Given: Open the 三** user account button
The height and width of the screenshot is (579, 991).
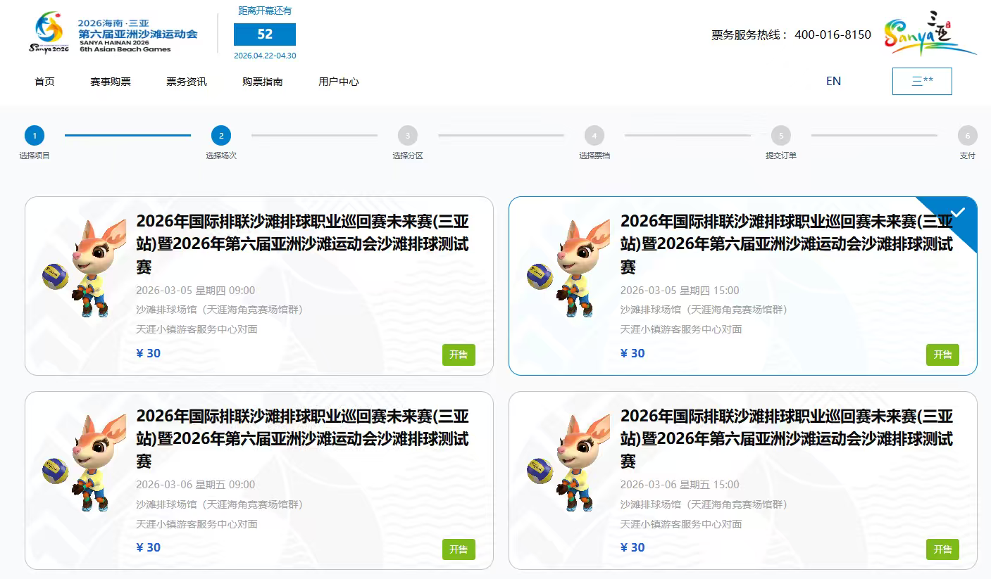Looking at the screenshot, I should pyautogui.click(x=921, y=81).
